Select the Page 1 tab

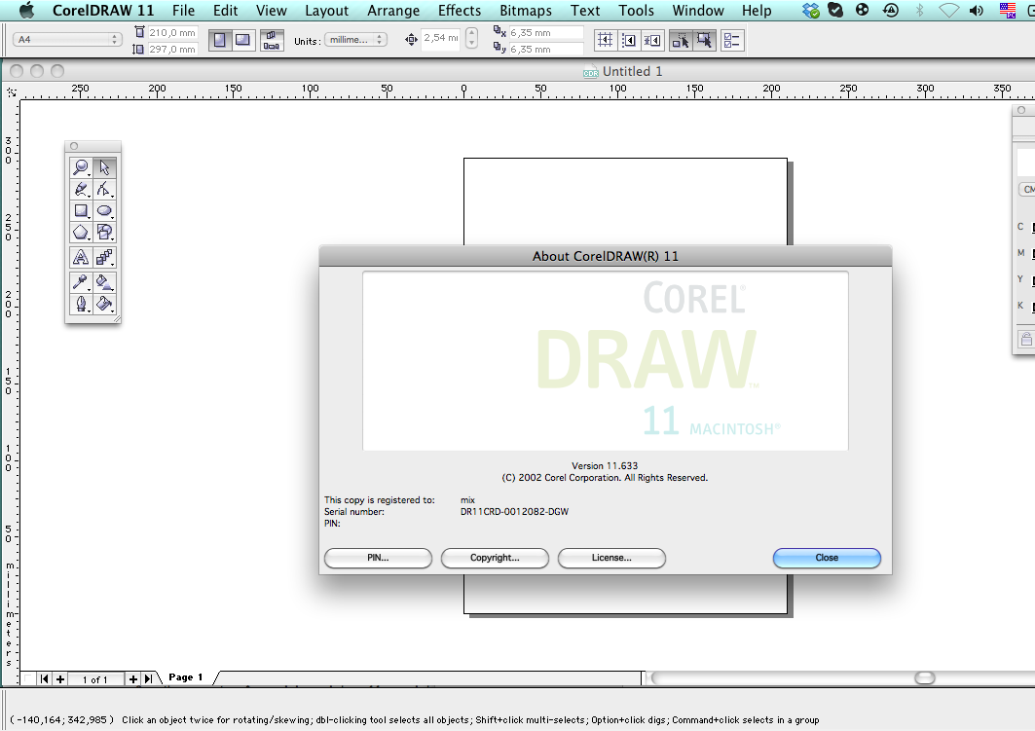tap(185, 676)
